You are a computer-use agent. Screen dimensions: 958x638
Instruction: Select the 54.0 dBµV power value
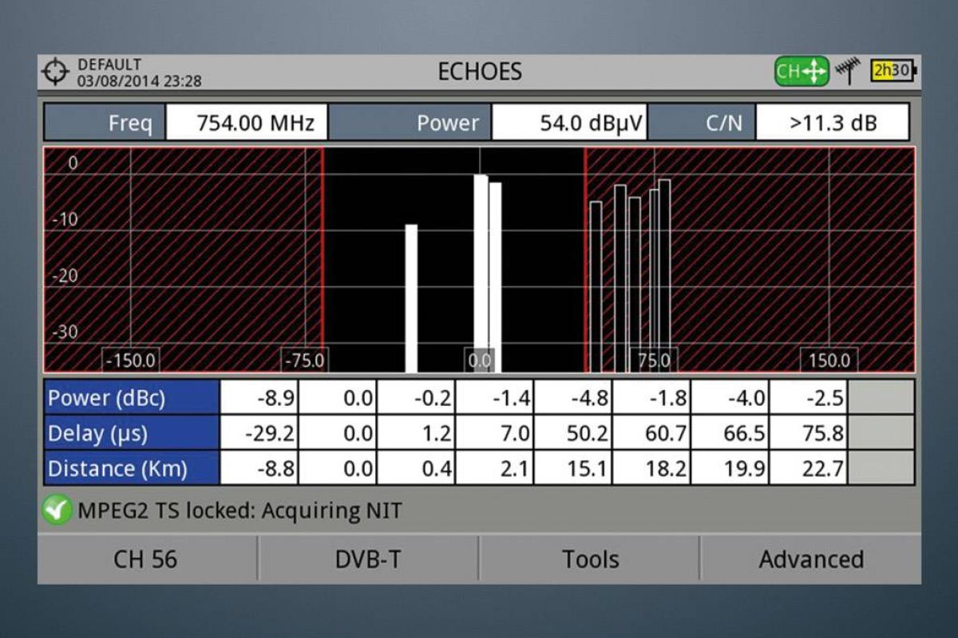pos(569,123)
